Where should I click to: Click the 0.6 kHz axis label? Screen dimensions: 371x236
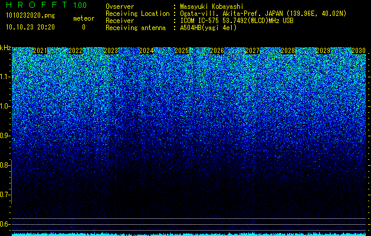point(5,224)
